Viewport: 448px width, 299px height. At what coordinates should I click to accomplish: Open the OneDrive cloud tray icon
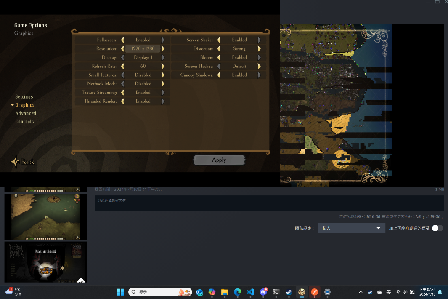click(379, 292)
